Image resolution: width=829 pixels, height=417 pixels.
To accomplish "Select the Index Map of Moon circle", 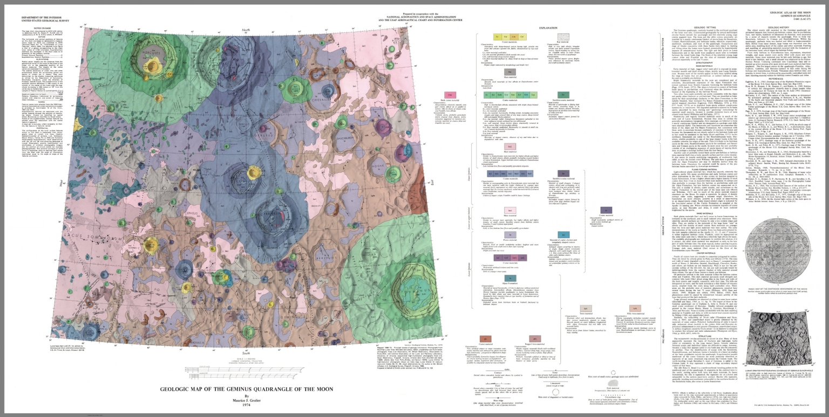I will 778,251.
